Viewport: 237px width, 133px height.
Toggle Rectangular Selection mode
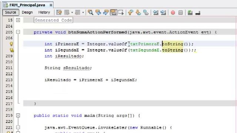click(x=121, y=12)
